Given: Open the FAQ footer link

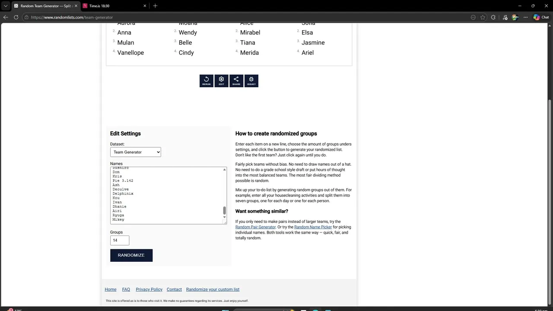Looking at the screenshot, I should [126, 289].
